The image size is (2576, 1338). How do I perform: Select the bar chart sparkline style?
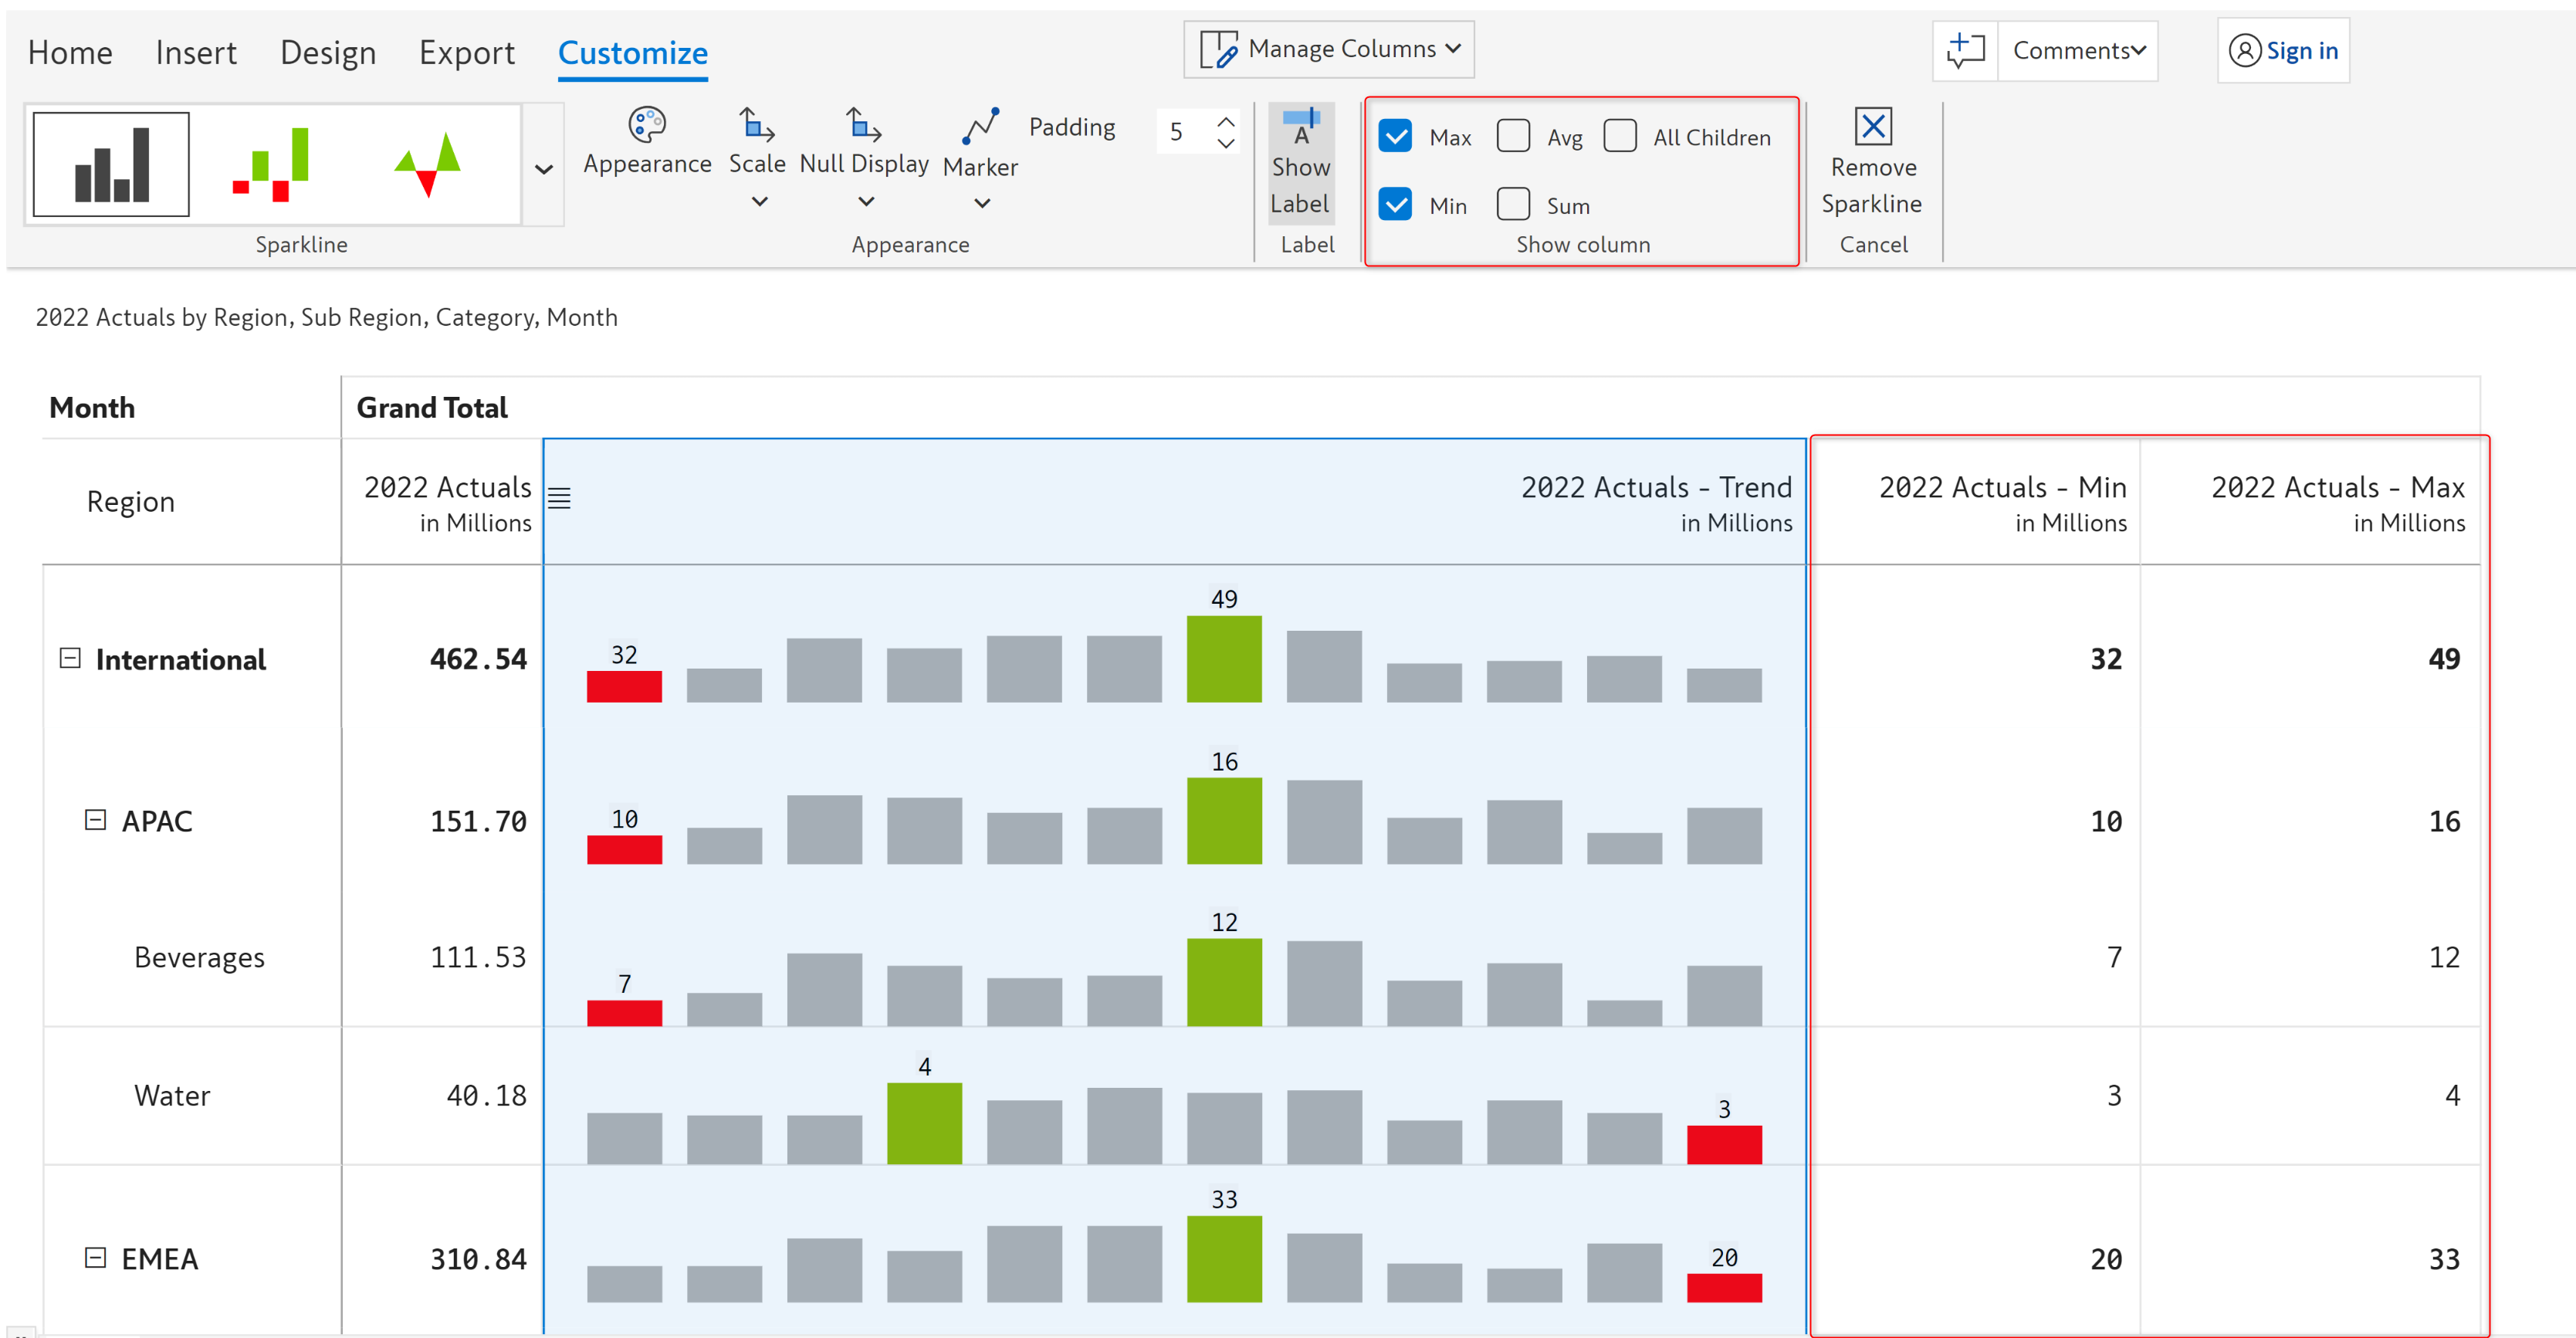tap(111, 164)
